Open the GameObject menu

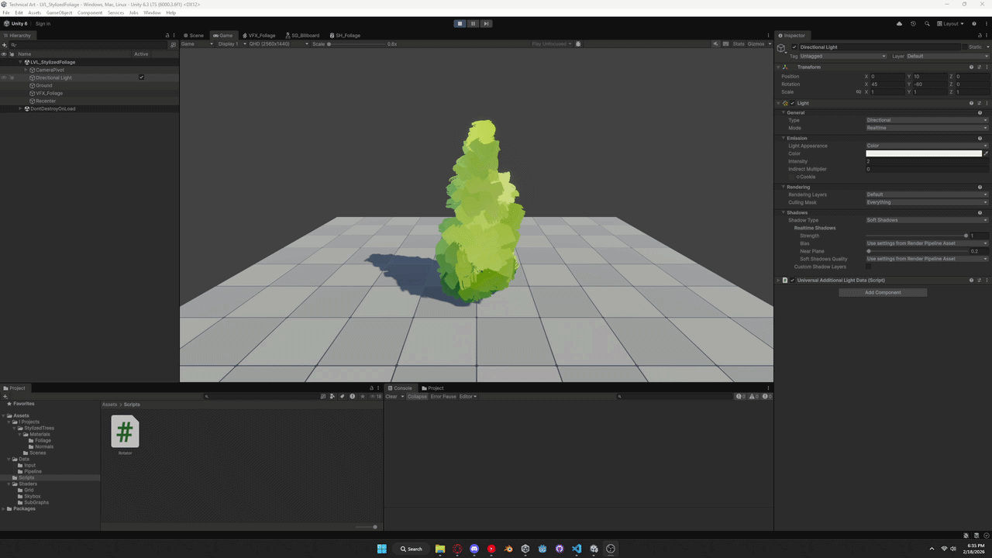tap(59, 12)
